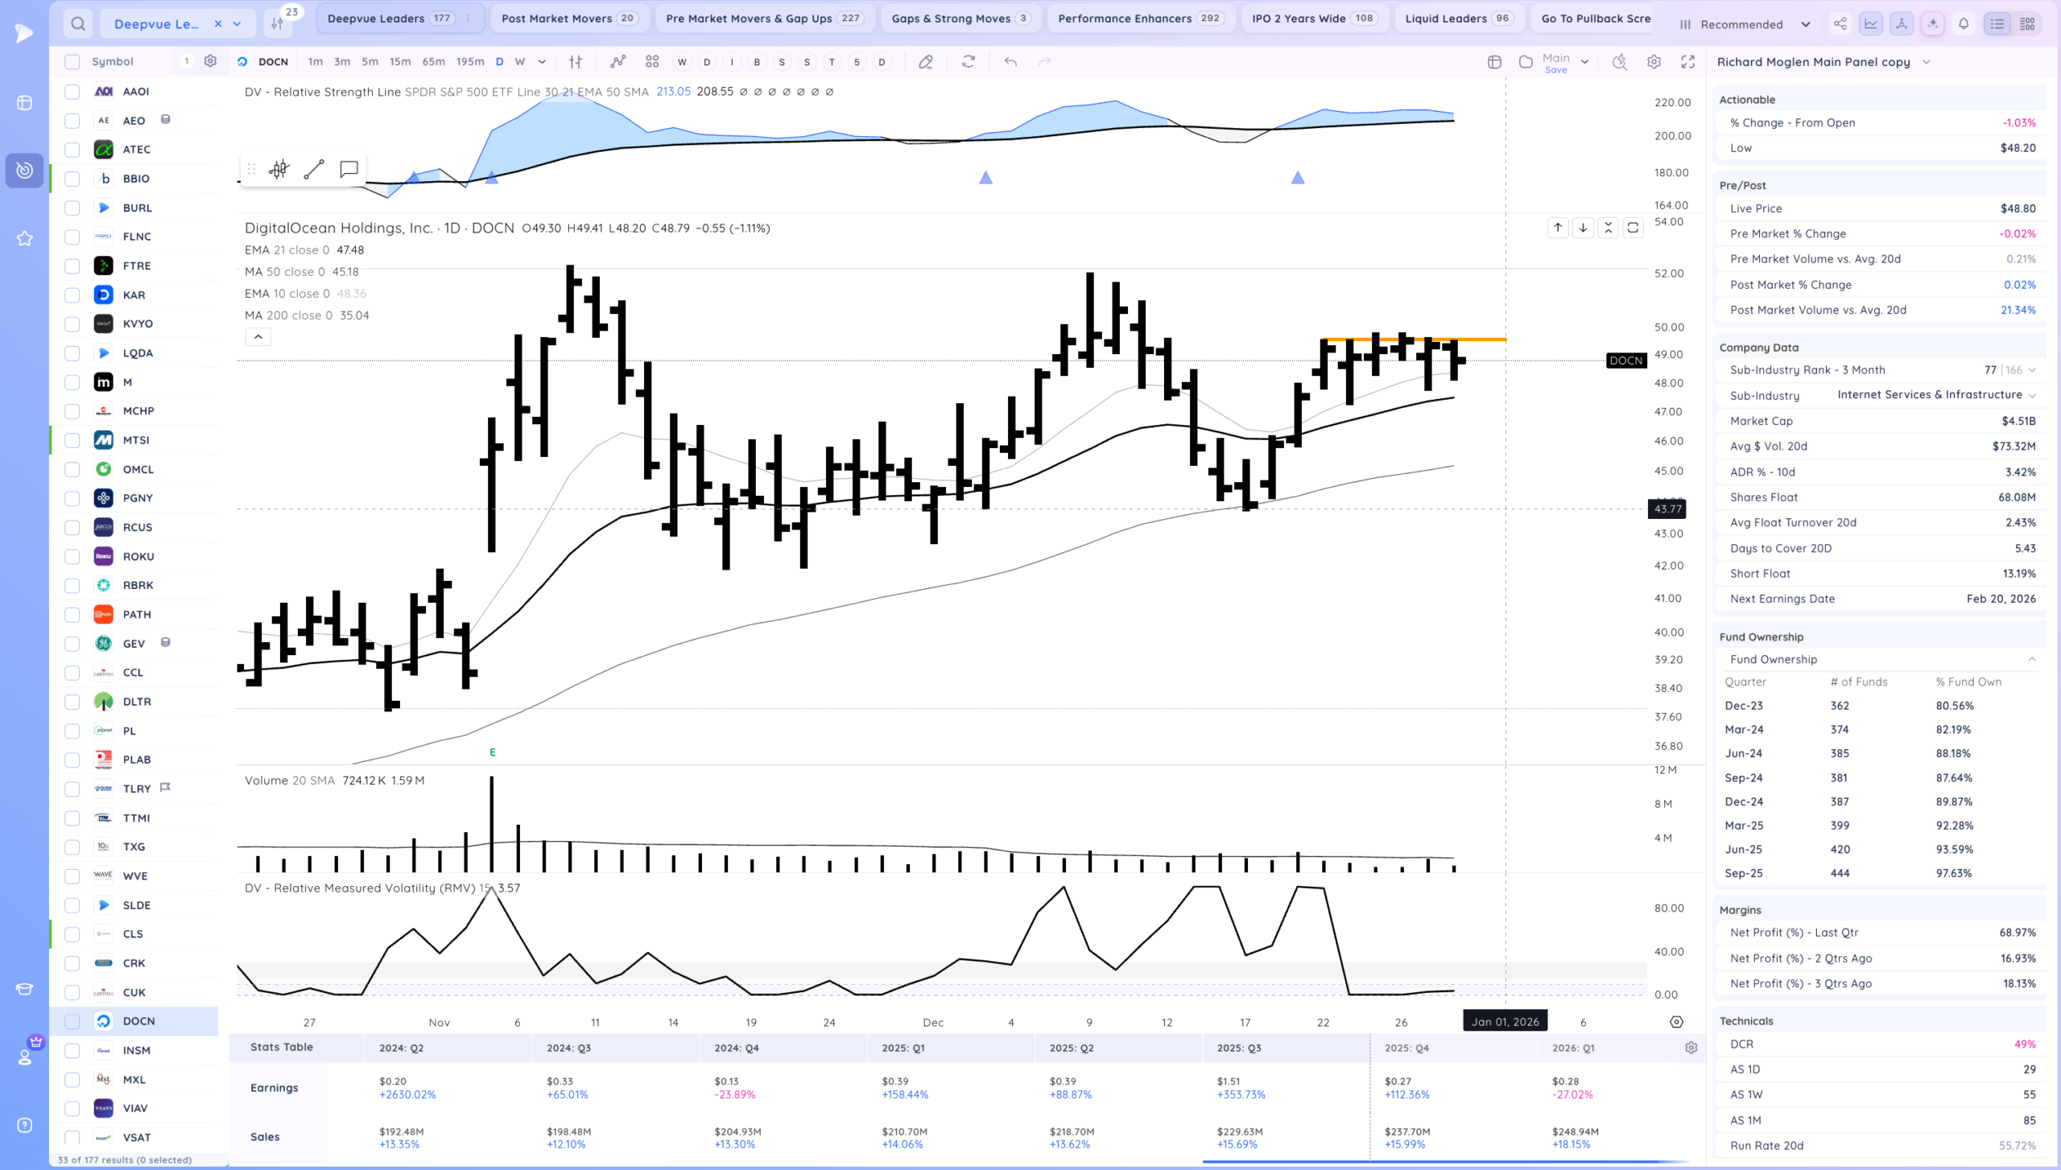2061x1170 pixels.
Task: Expand Richard Moglen Main Panel dropdown
Action: click(x=1927, y=62)
